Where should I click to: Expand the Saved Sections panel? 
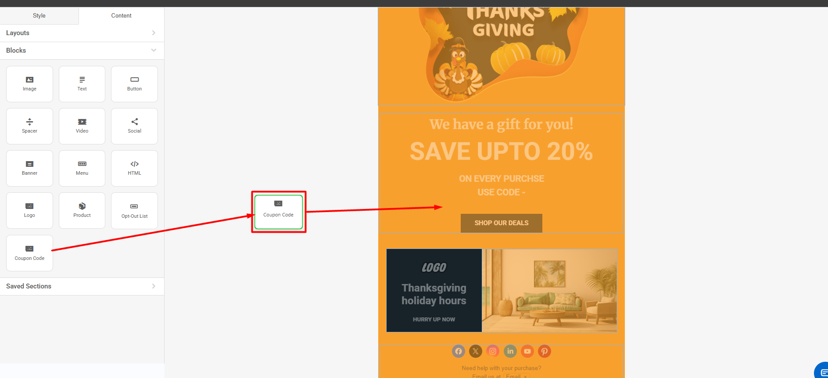[x=82, y=286]
